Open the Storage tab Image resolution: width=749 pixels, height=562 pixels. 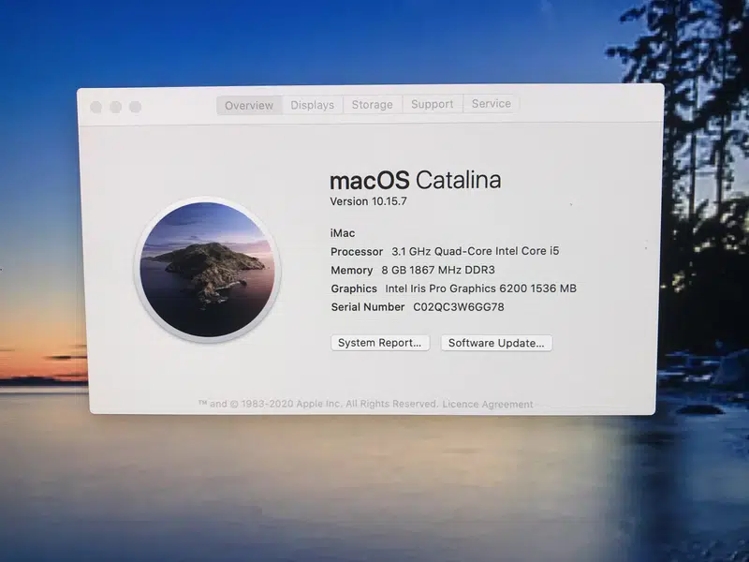click(x=372, y=104)
